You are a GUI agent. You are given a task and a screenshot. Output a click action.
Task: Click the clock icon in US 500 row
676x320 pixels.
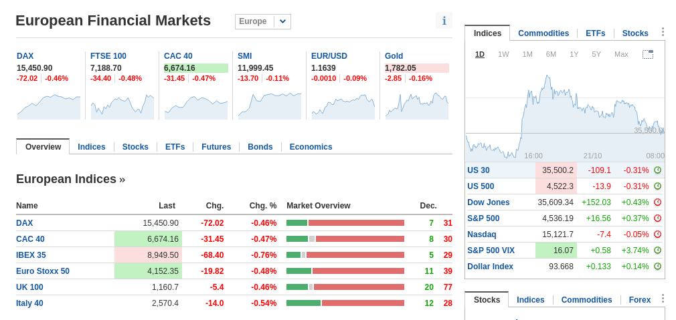(x=657, y=186)
